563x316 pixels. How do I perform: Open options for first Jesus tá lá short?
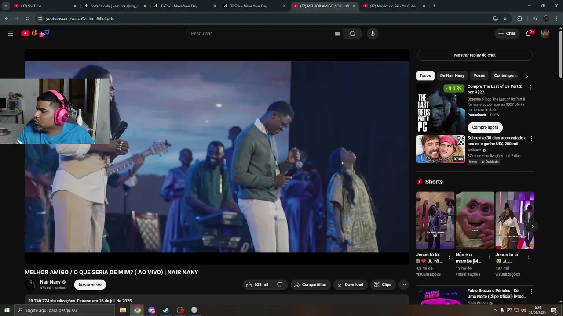[449, 257]
